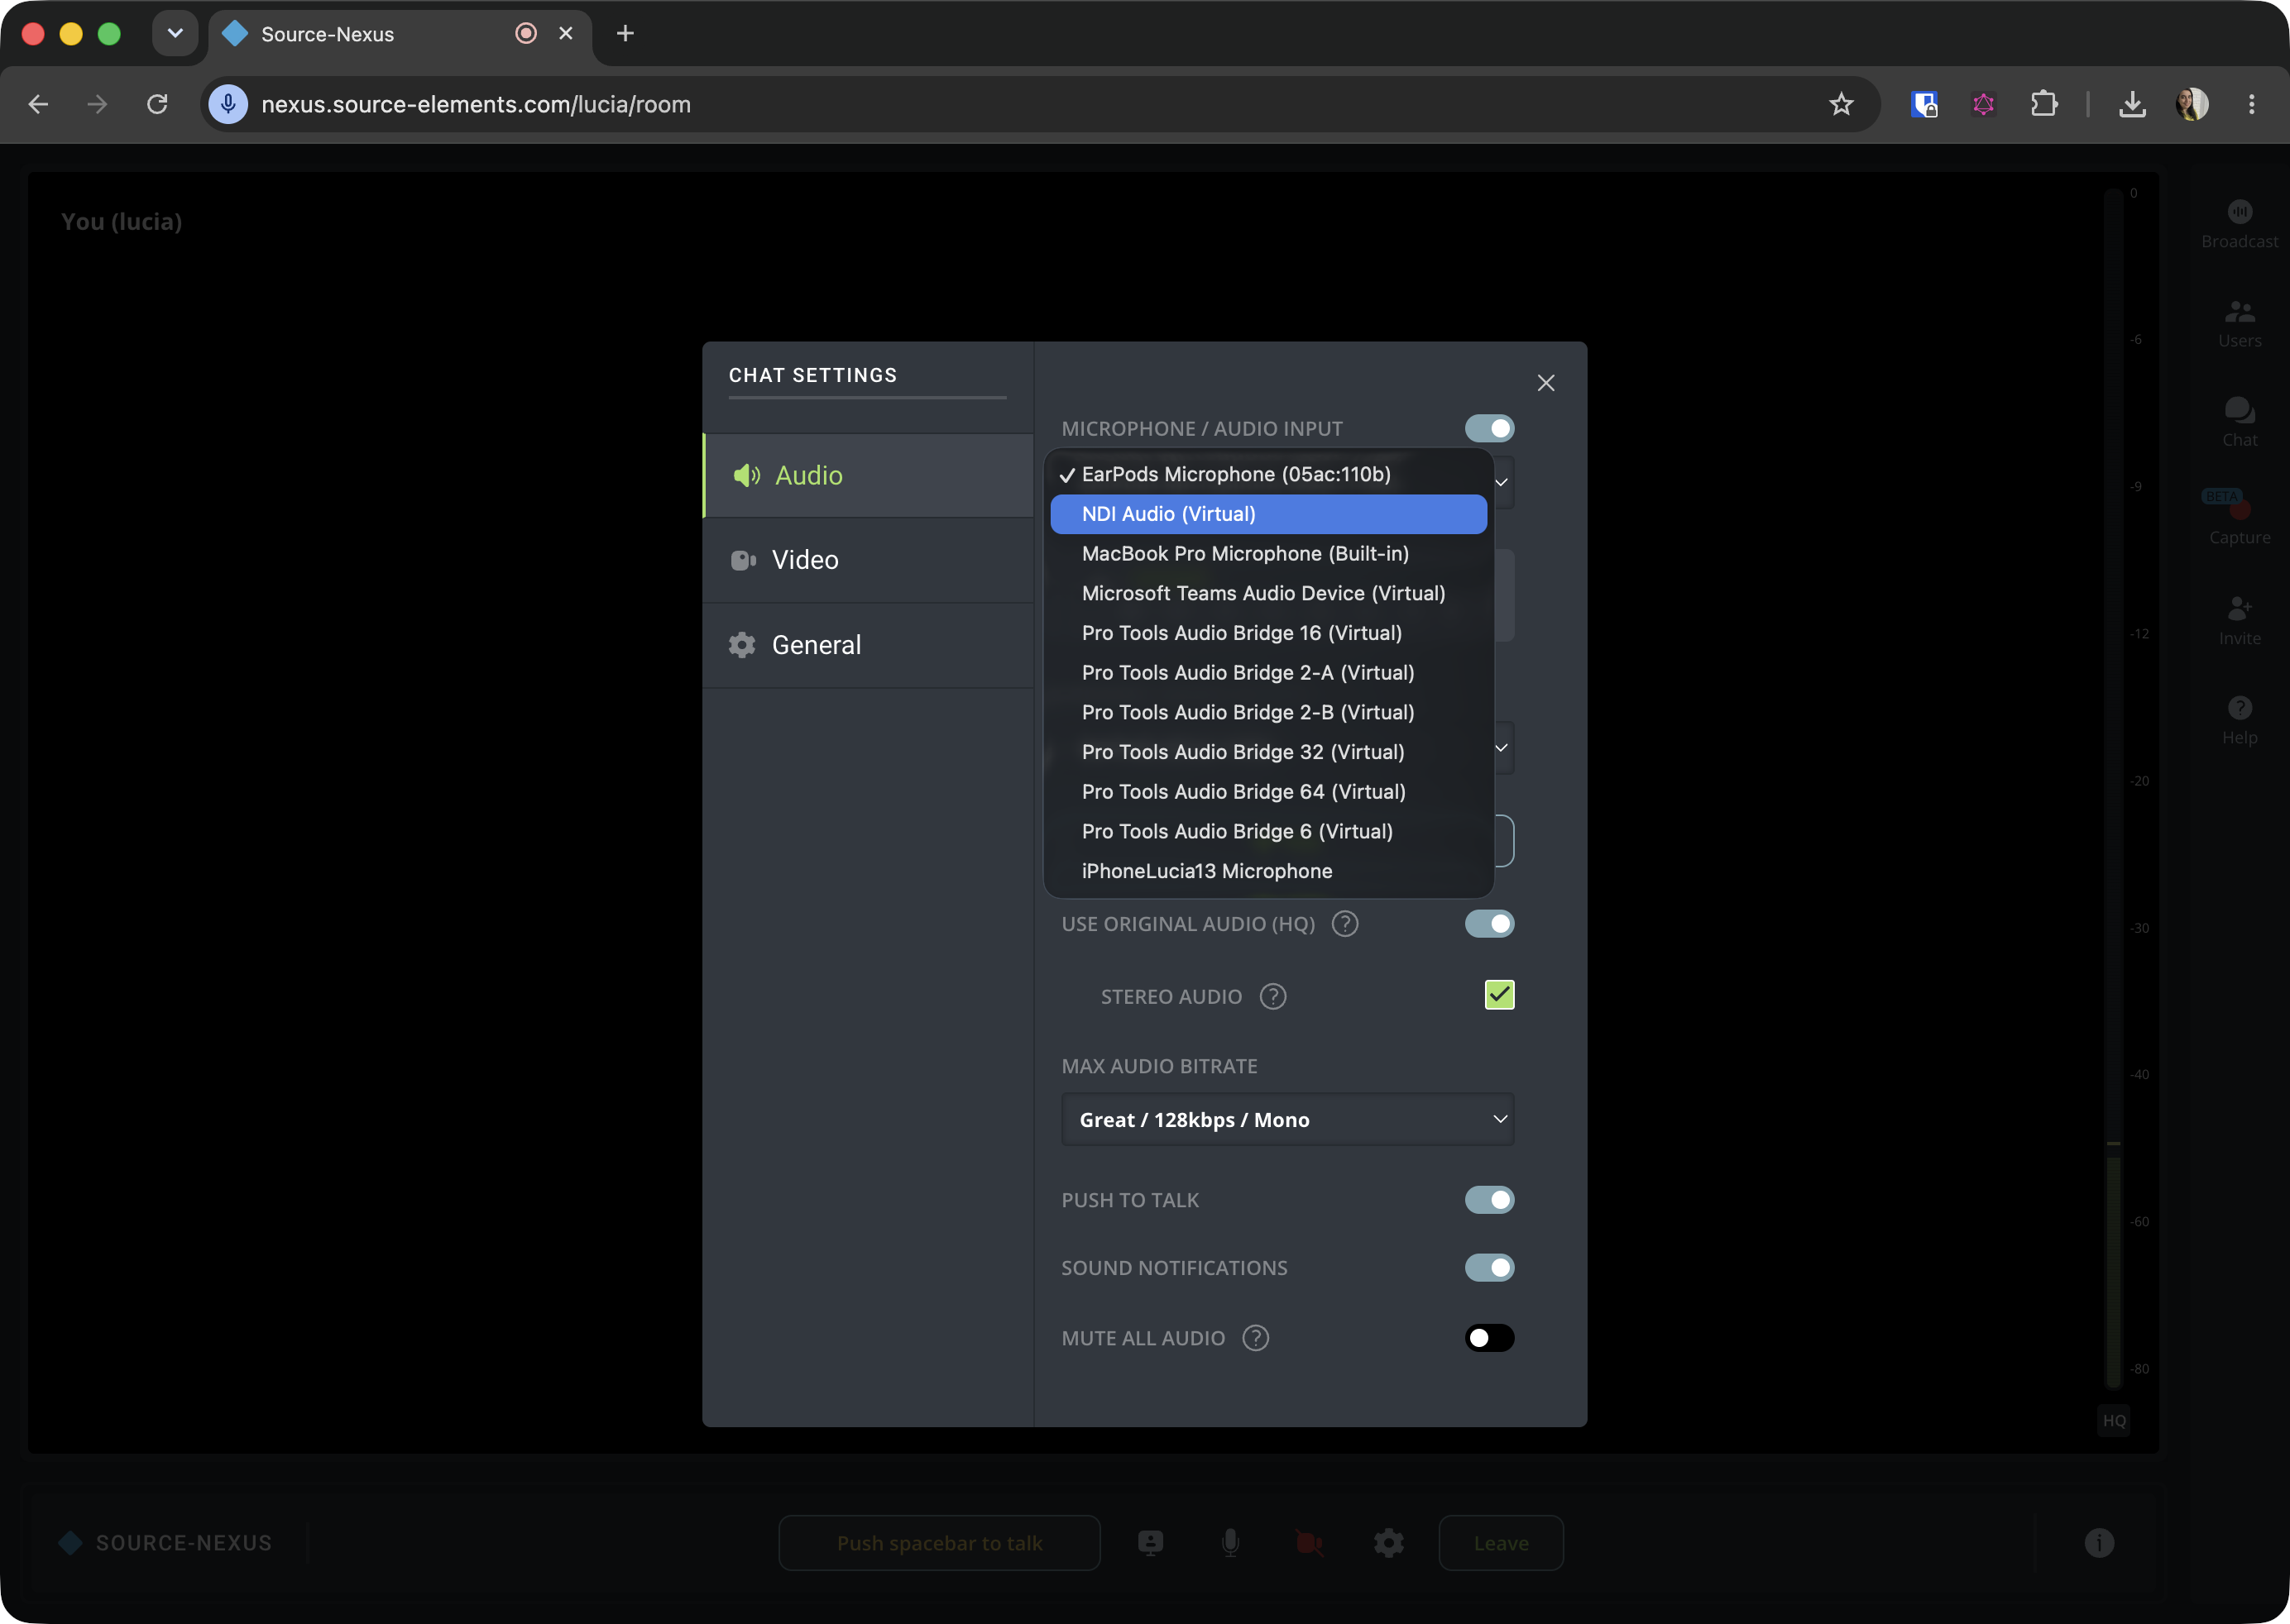
Task: Open the Chrome profile avatar
Action: [2192, 104]
